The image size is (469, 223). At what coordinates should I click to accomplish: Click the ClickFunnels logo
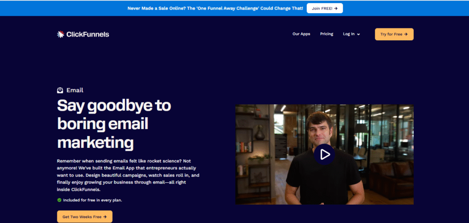(x=83, y=34)
